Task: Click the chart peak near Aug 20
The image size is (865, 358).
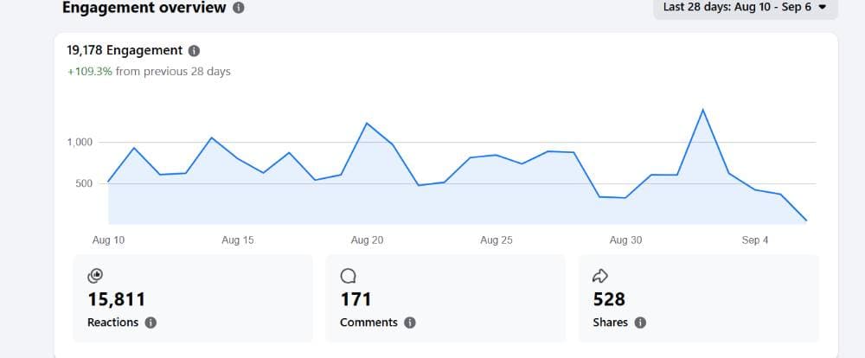Action: coord(367,123)
